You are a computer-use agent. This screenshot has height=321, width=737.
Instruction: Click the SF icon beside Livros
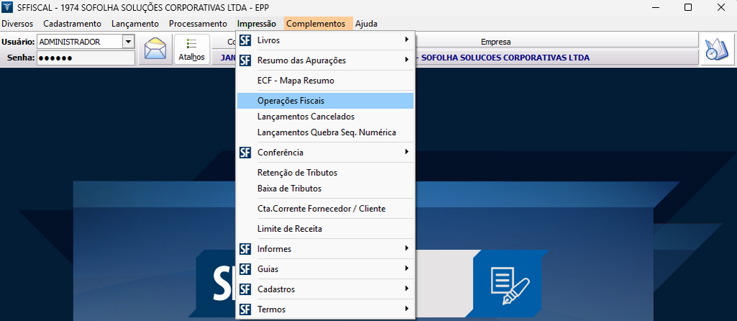(245, 40)
